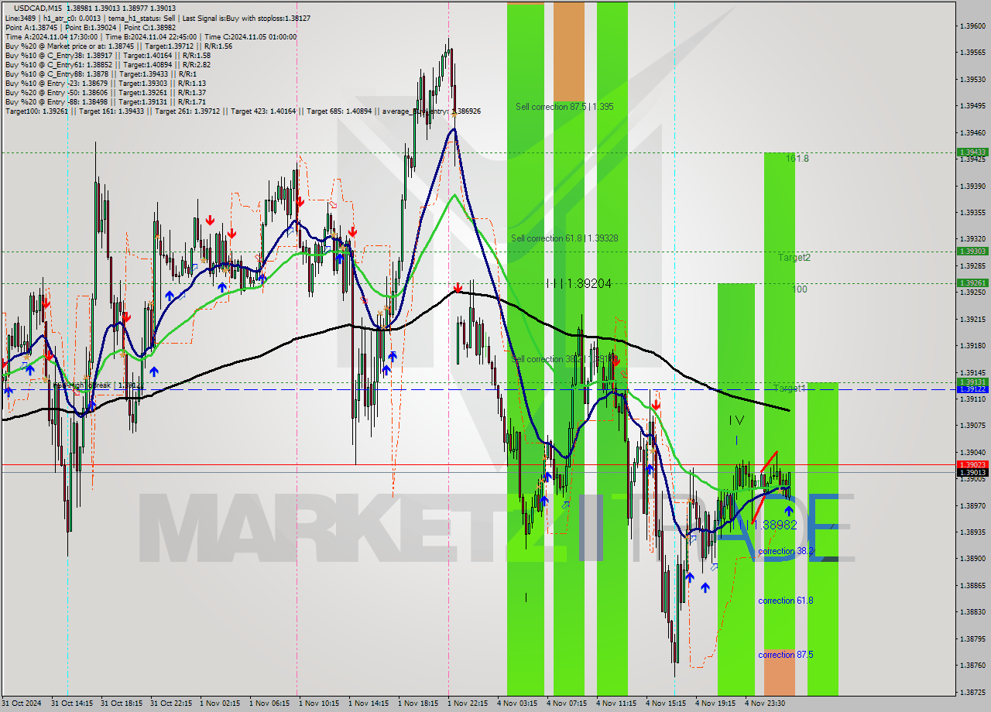Click the 1.38900 price axis value
Image resolution: width=991 pixels, height=712 pixels.
pos(972,558)
